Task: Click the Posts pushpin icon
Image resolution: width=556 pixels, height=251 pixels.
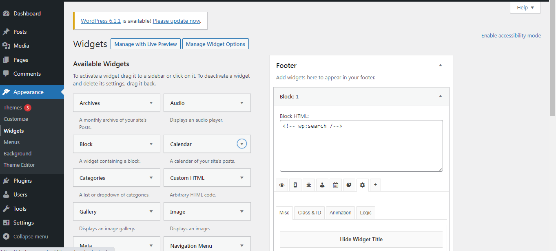Action: (6, 32)
